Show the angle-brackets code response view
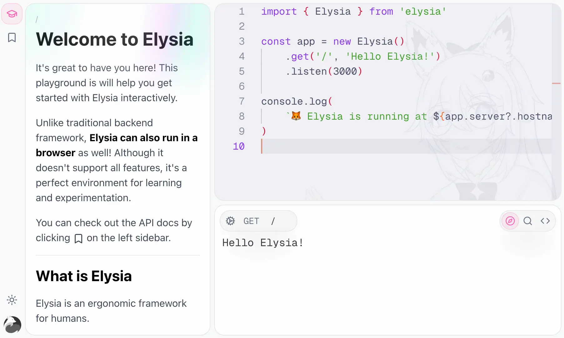 (545, 221)
